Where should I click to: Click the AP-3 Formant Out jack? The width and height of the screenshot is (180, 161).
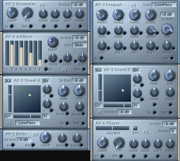tap(172, 58)
